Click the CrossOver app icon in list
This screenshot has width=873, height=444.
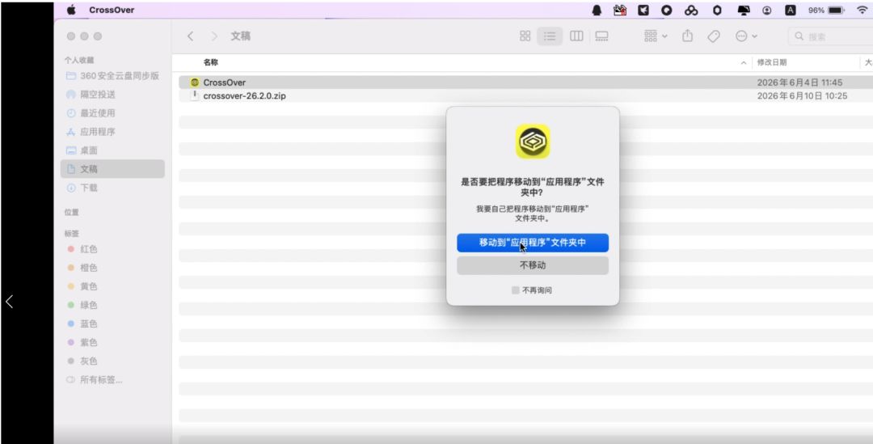[x=194, y=82]
